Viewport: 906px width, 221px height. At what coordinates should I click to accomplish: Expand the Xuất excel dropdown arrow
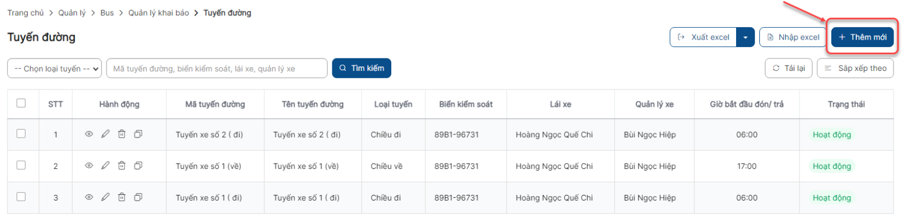tap(745, 37)
